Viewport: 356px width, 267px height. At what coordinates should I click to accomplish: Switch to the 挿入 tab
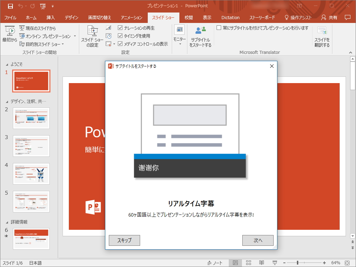[x=50, y=18]
